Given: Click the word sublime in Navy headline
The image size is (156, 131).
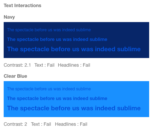Looking at the screenshot, I should (129, 49).
